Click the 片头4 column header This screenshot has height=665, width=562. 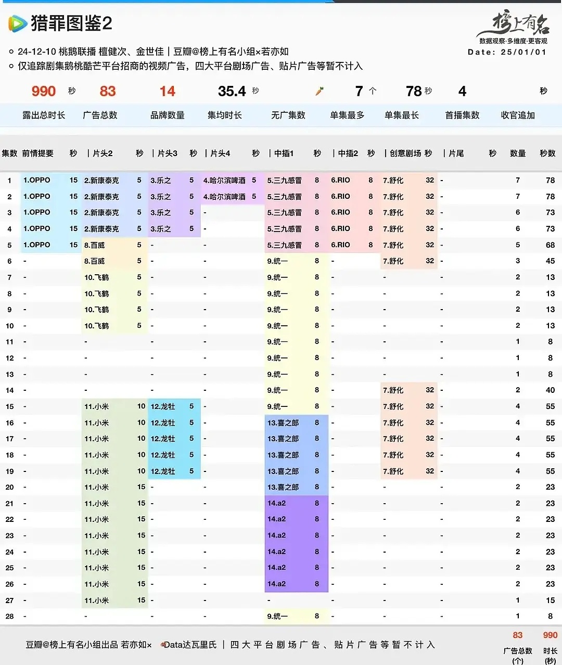click(220, 153)
